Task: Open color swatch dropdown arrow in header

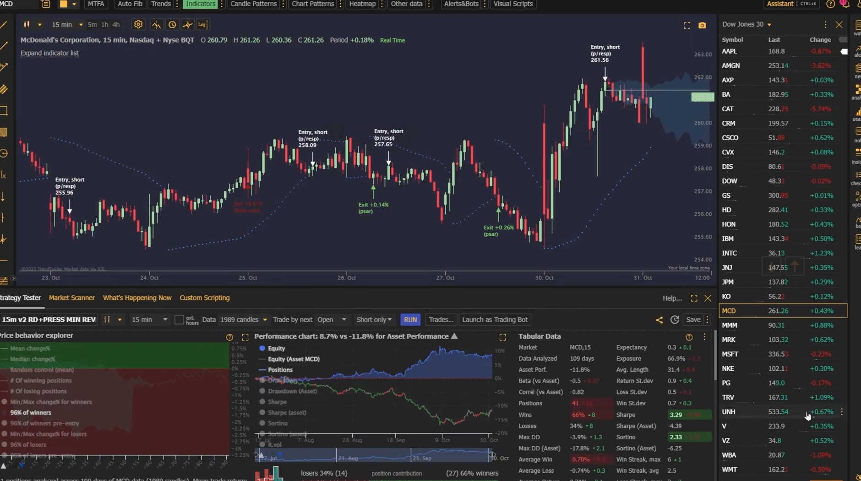Action: pos(74,4)
